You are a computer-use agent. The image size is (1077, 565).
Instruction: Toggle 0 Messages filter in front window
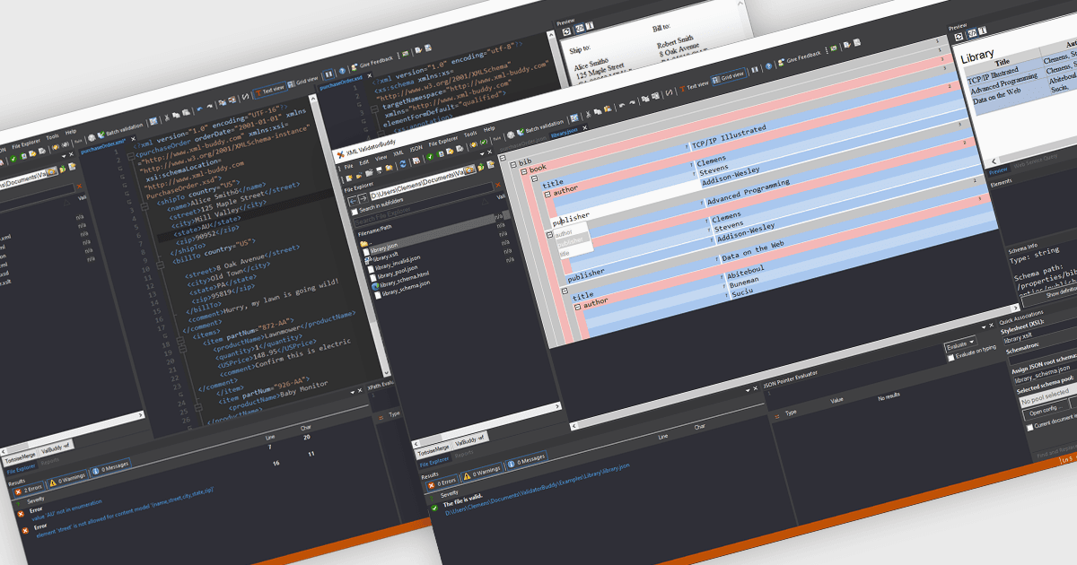526,460
